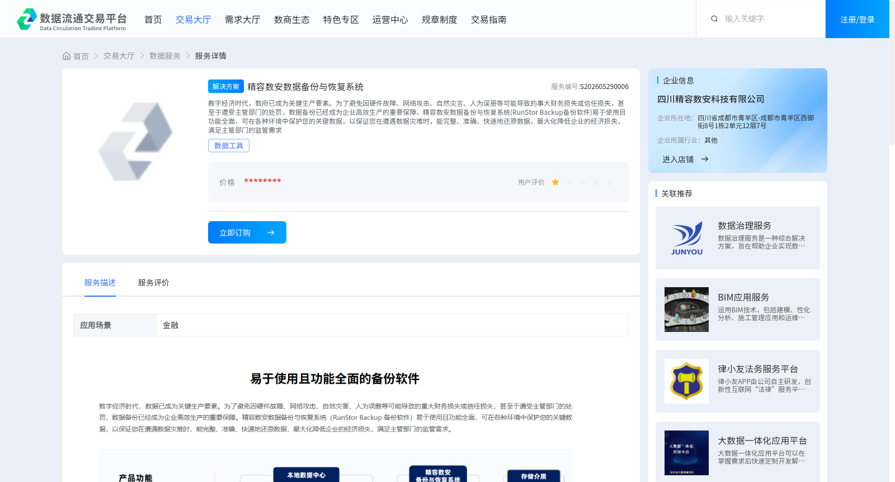895x482 pixels.
Task: Click 交易大厅 breadcrumb link
Action: point(119,56)
